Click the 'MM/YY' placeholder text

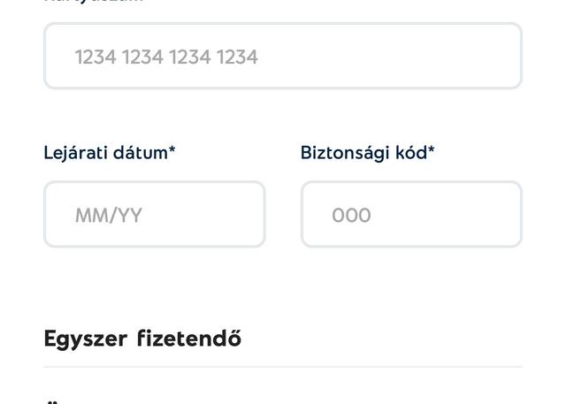click(108, 216)
